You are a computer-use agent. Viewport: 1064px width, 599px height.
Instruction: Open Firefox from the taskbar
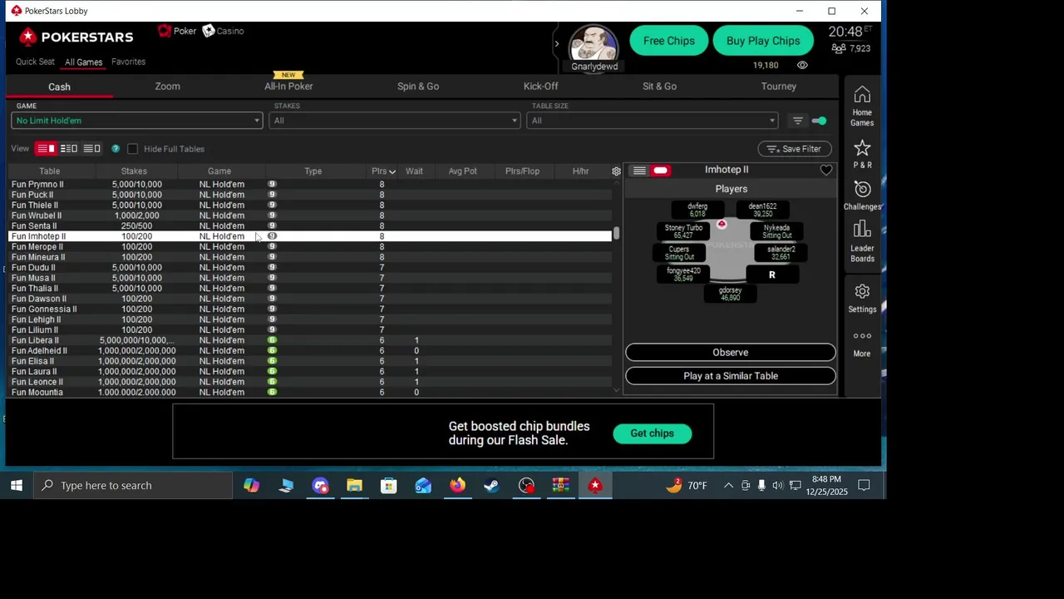tap(457, 485)
